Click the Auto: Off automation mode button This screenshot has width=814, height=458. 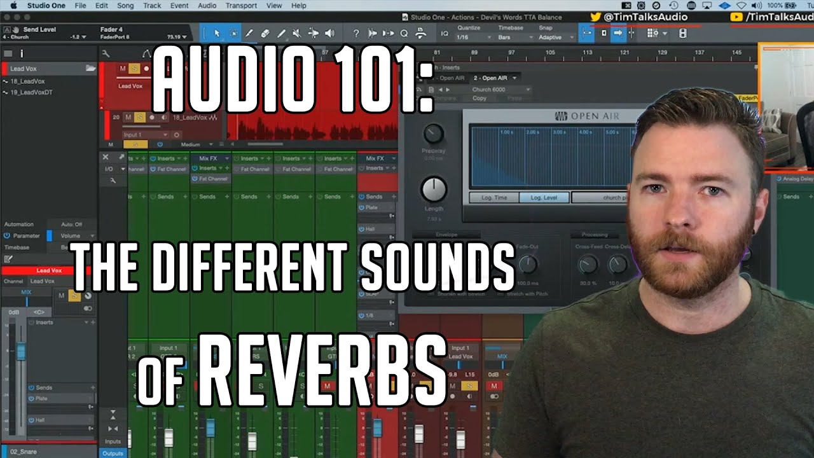point(72,225)
